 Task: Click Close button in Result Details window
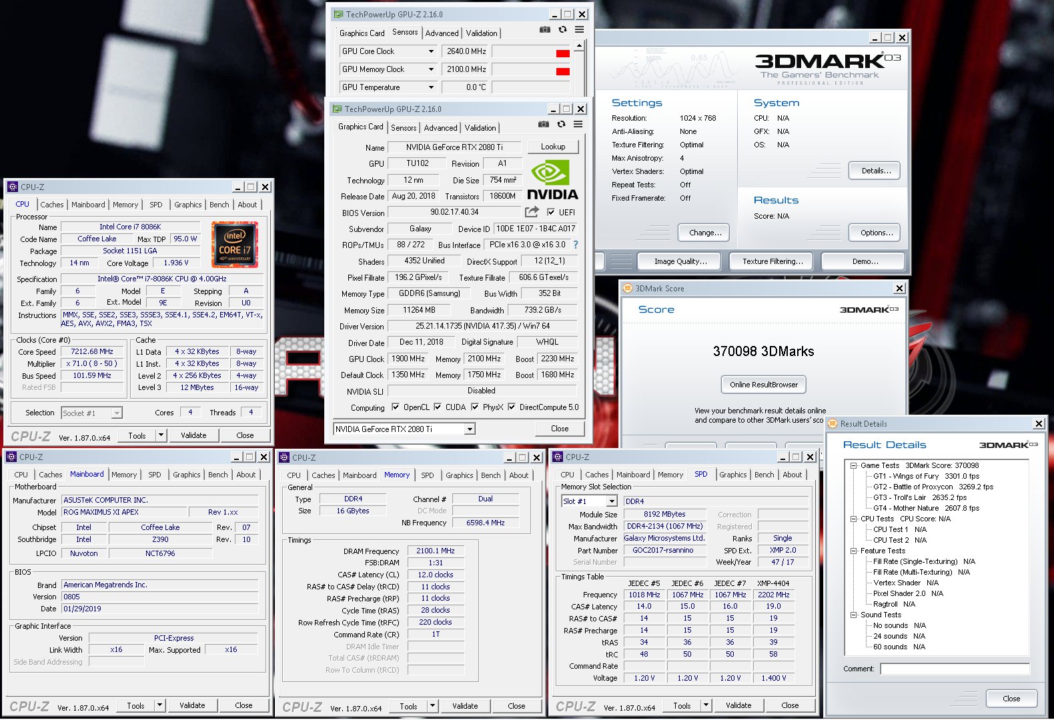coord(1011,699)
